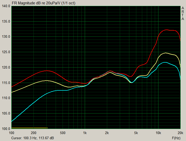Screen dimensions: 186x141
Task: Click the '1k' frequency axis label
Action: tap(85, 133)
